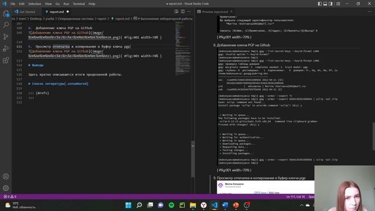This screenshot has width=375, height=211.
Task: Click the '::: {#refs}' line in editor
Action: (39, 93)
